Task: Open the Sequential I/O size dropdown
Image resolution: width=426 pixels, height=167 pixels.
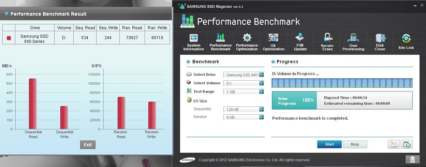Action: pyautogui.click(x=244, y=110)
